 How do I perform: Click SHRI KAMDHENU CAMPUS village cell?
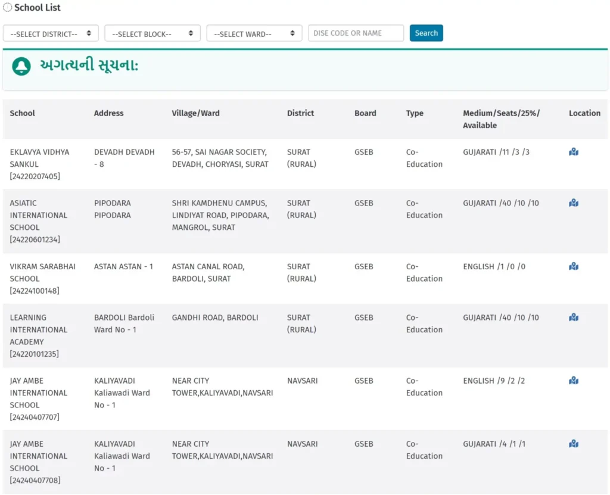click(x=220, y=215)
